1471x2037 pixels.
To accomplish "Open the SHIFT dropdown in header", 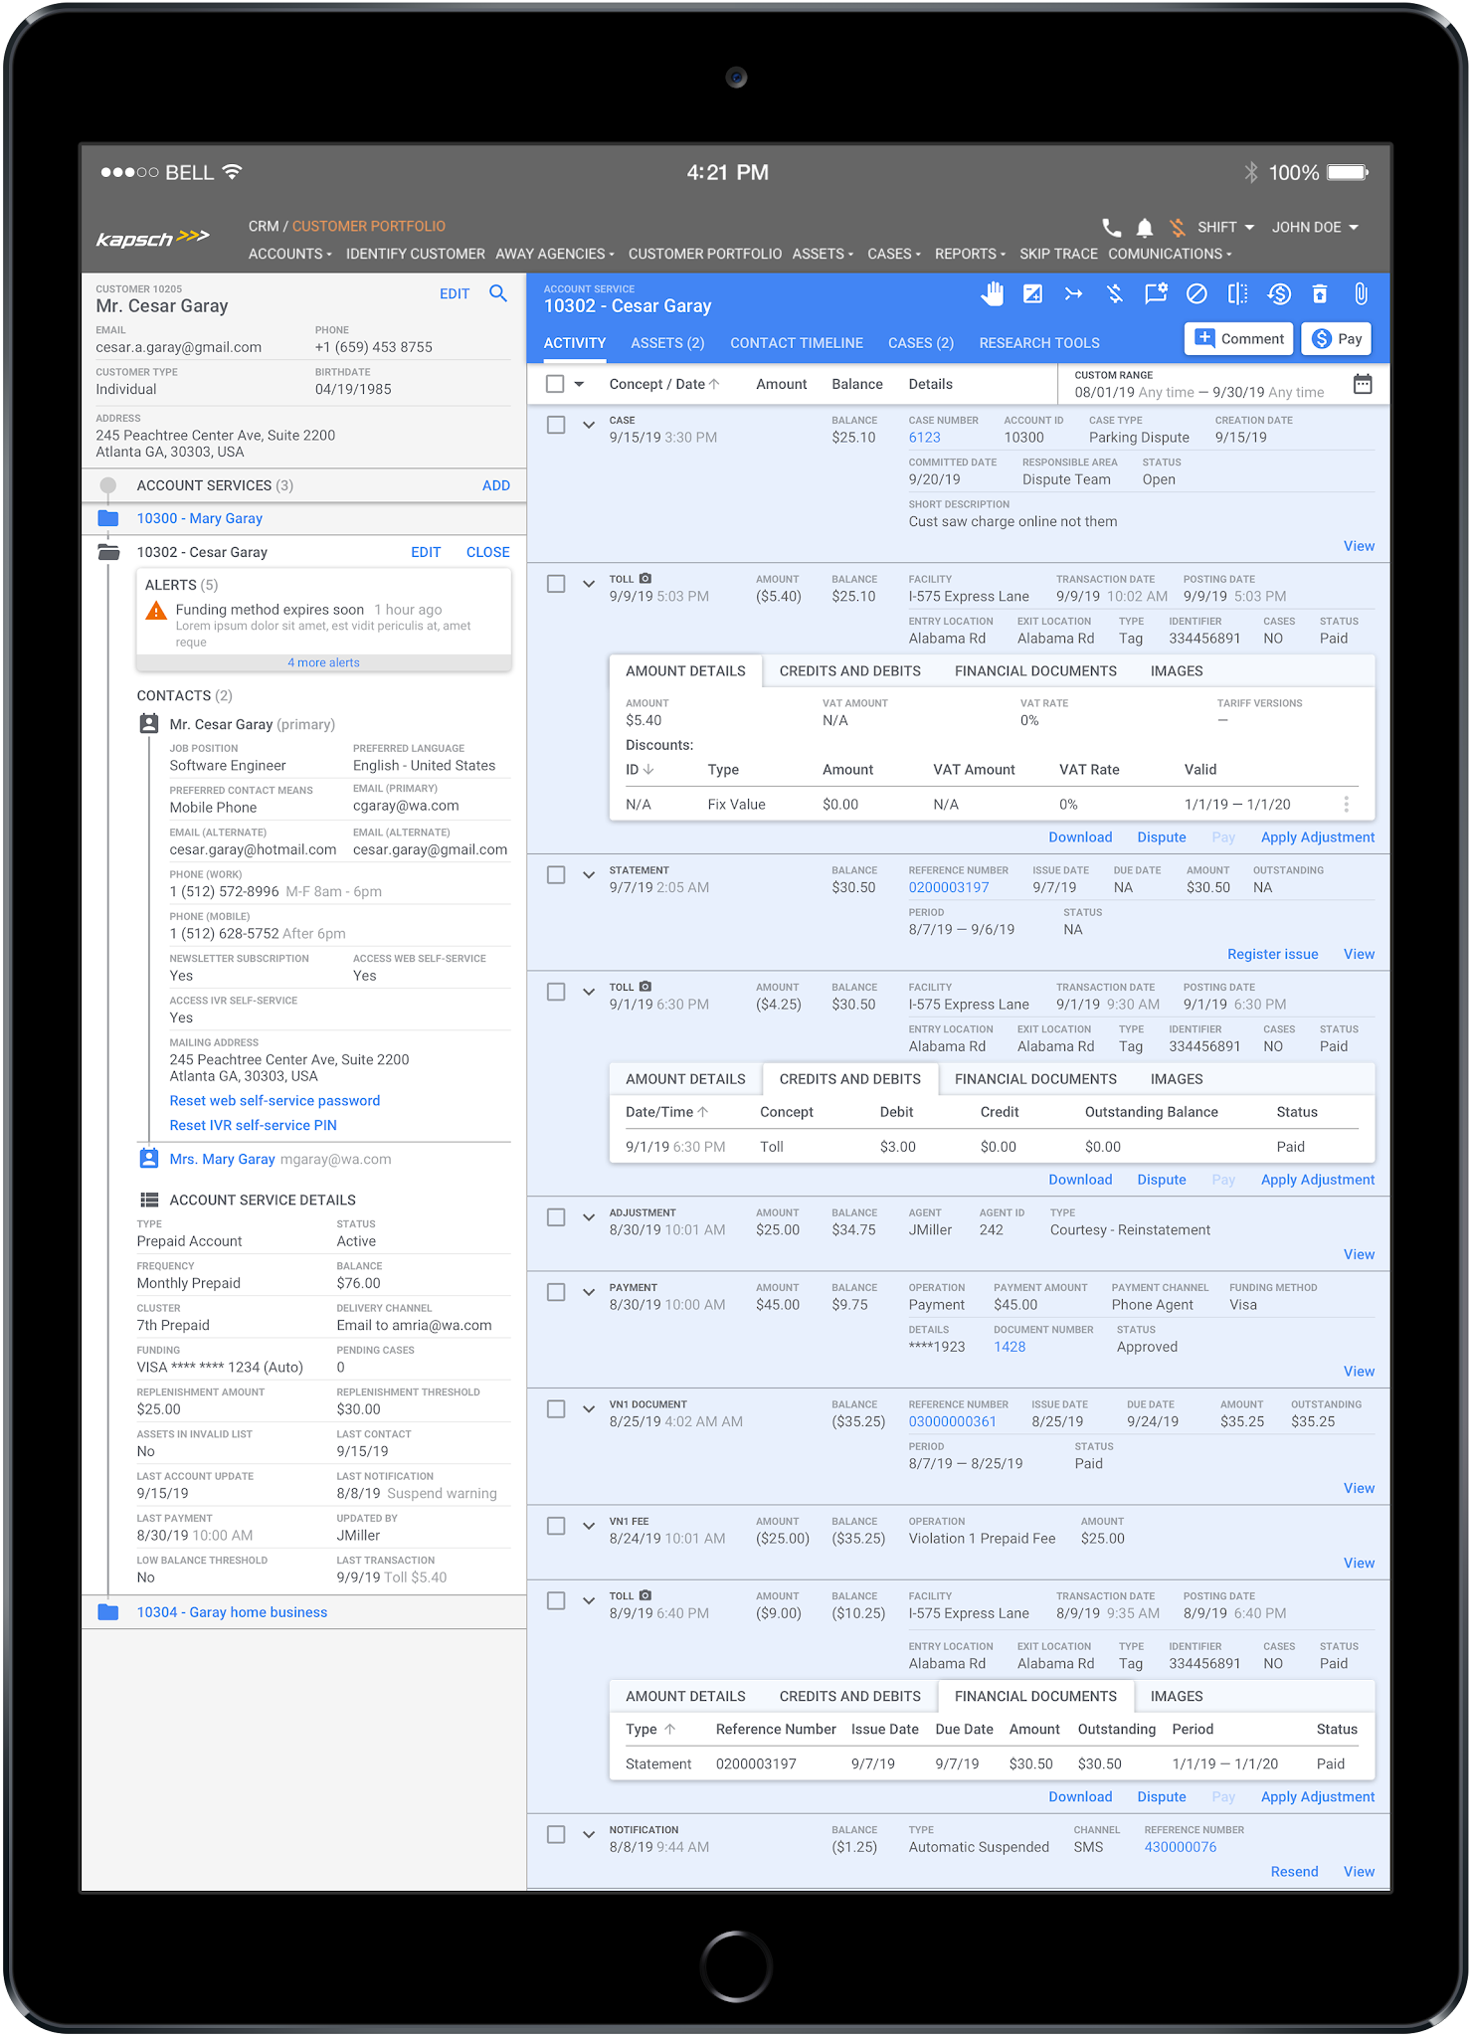I will click(x=1225, y=227).
